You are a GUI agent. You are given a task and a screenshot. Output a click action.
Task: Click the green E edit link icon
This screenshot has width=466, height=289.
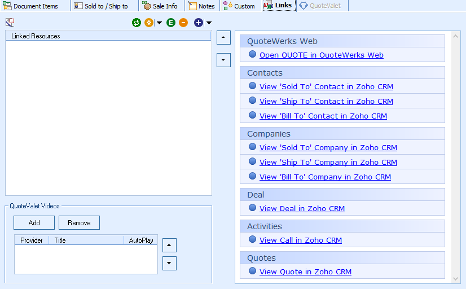pos(171,23)
